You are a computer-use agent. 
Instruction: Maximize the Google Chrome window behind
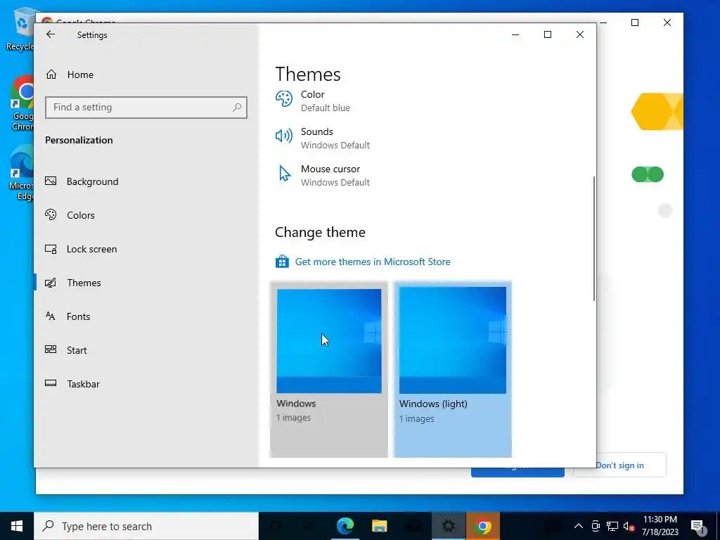635,22
